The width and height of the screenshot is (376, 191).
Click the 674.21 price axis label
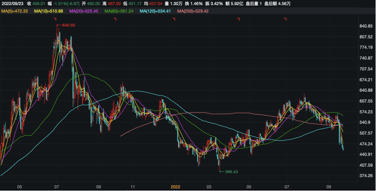tap(366, 80)
